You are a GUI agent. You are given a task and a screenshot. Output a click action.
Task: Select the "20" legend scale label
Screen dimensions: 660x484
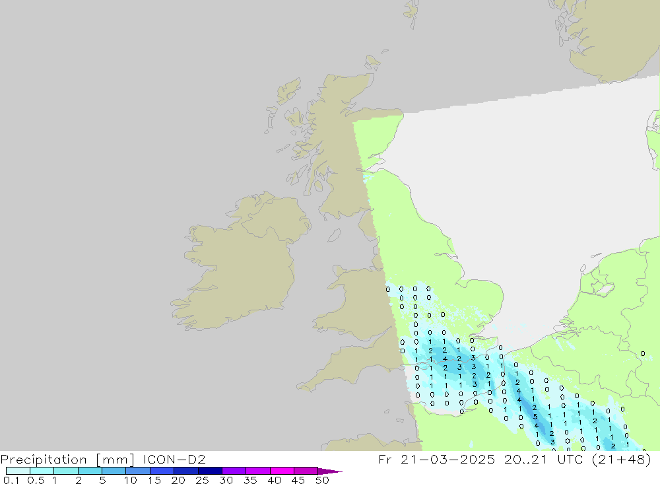(x=178, y=480)
